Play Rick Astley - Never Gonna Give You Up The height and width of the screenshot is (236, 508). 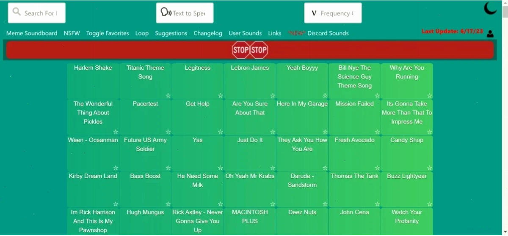tap(198, 222)
